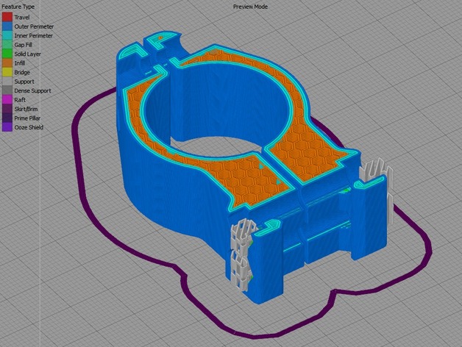Click the 'Gap Fill' legend label
The width and height of the screenshot is (462, 347).
[x=23, y=45]
